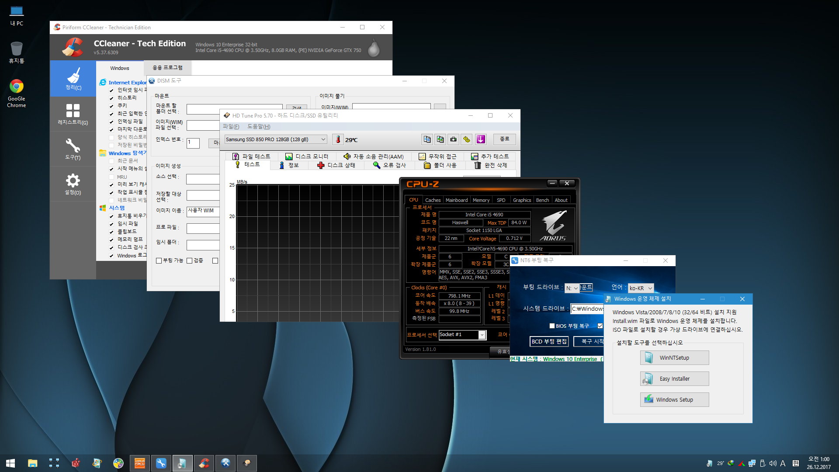Select the Recycle Bin (휴지통) desktop icon
Screen dimensions: 839x472
coord(17,52)
